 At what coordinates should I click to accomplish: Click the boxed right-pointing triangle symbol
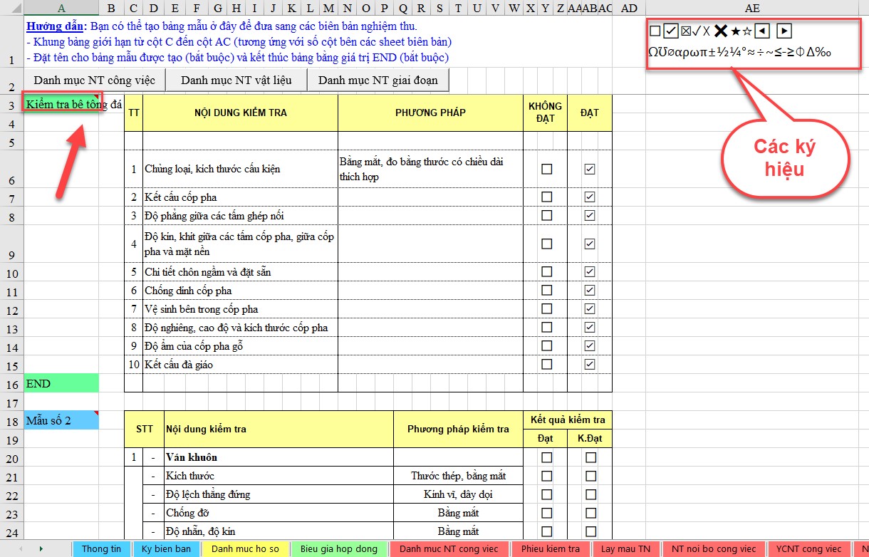(784, 31)
